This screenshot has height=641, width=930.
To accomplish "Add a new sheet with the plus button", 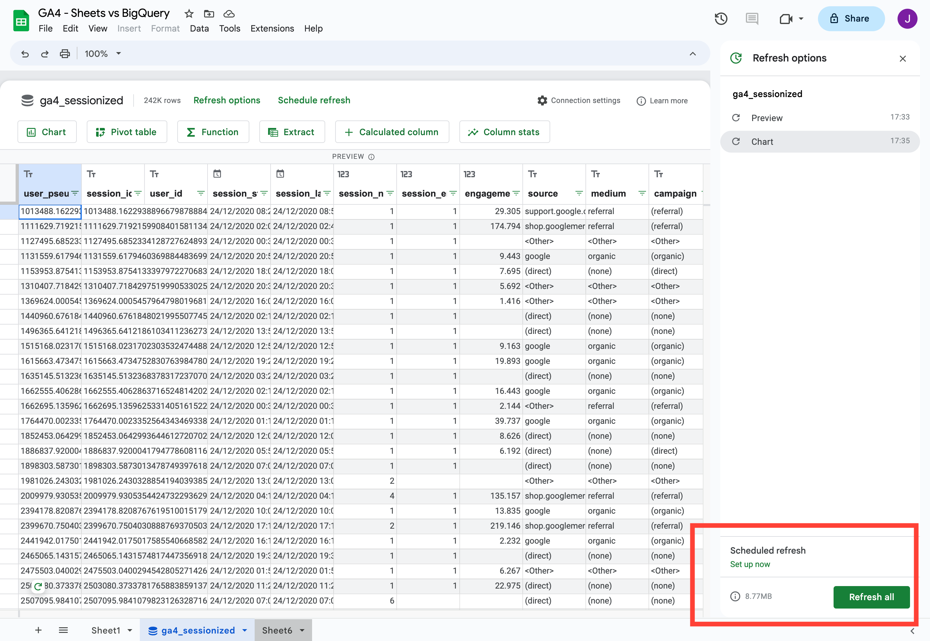I will [38, 630].
